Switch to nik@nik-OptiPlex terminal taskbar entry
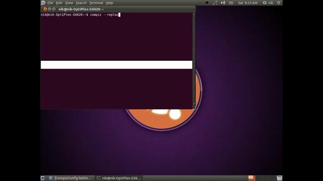323x181 pixels. pos(119,178)
